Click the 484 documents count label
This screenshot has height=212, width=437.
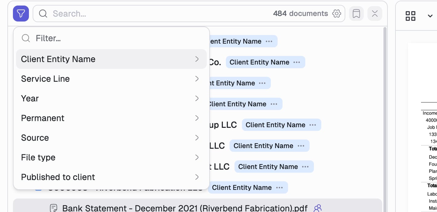coord(300,14)
